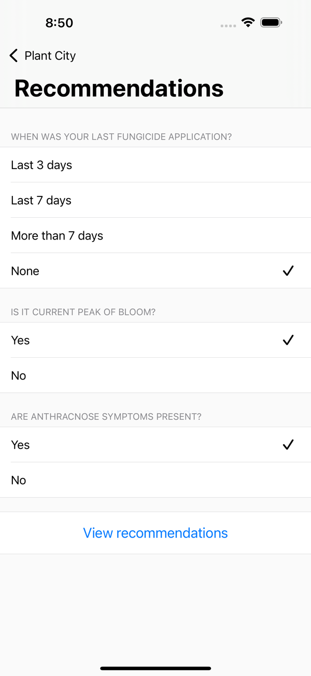The width and height of the screenshot is (311, 676).
Task: Tap the back chevron arrow icon
Action: (13, 55)
